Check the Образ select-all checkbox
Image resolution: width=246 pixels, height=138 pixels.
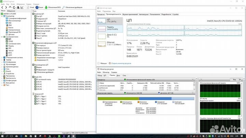pos(98,83)
